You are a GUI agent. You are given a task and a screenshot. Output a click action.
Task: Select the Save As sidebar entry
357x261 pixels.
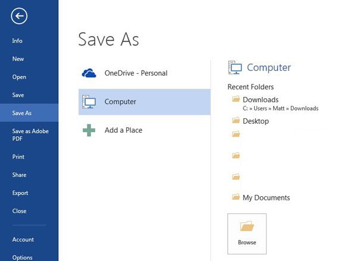tap(29, 113)
